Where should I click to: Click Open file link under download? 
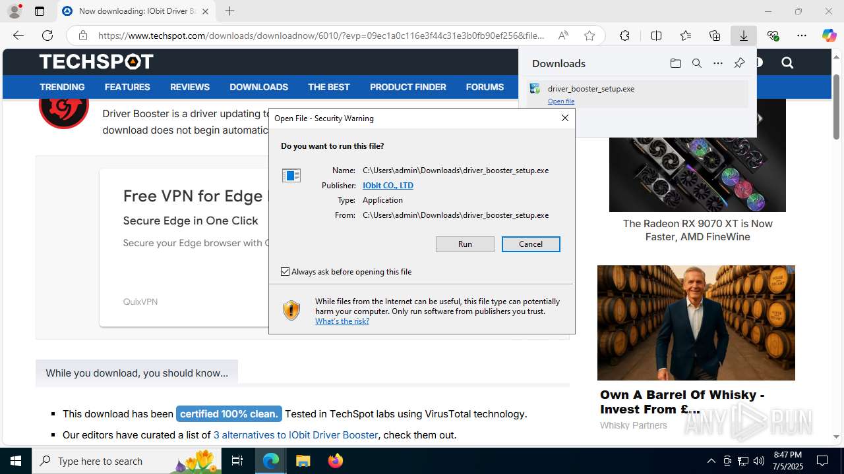click(561, 101)
